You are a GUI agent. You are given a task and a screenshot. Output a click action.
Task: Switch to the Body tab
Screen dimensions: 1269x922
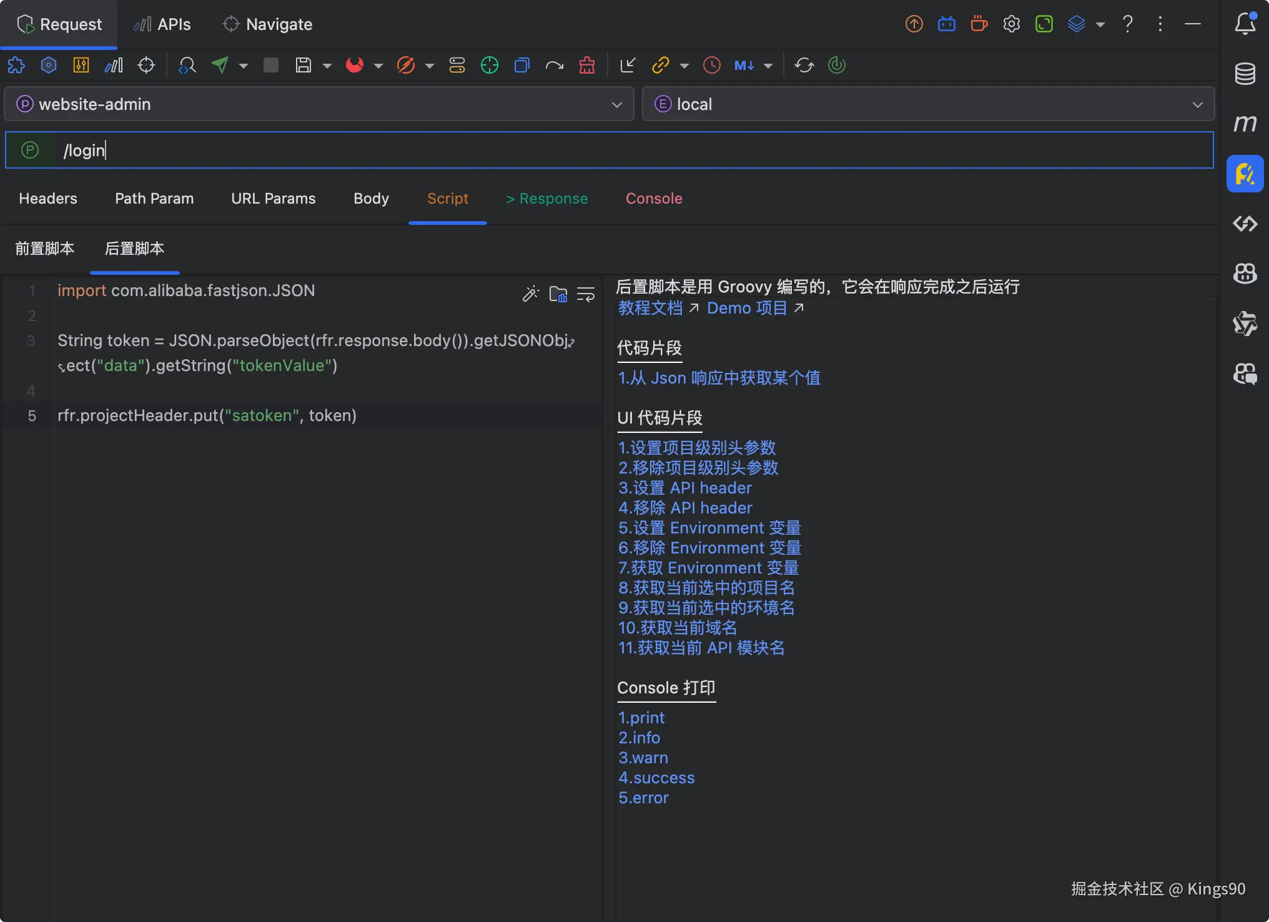[371, 199]
